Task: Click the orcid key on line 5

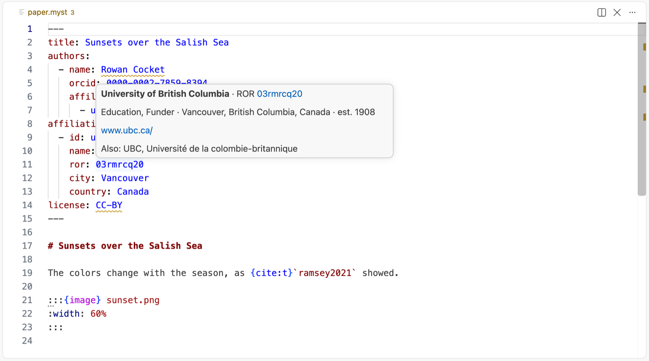Action: pos(82,83)
